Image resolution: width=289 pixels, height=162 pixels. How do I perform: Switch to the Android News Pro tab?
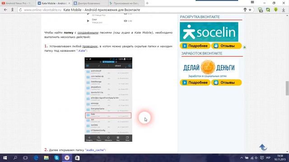coord(18,3)
